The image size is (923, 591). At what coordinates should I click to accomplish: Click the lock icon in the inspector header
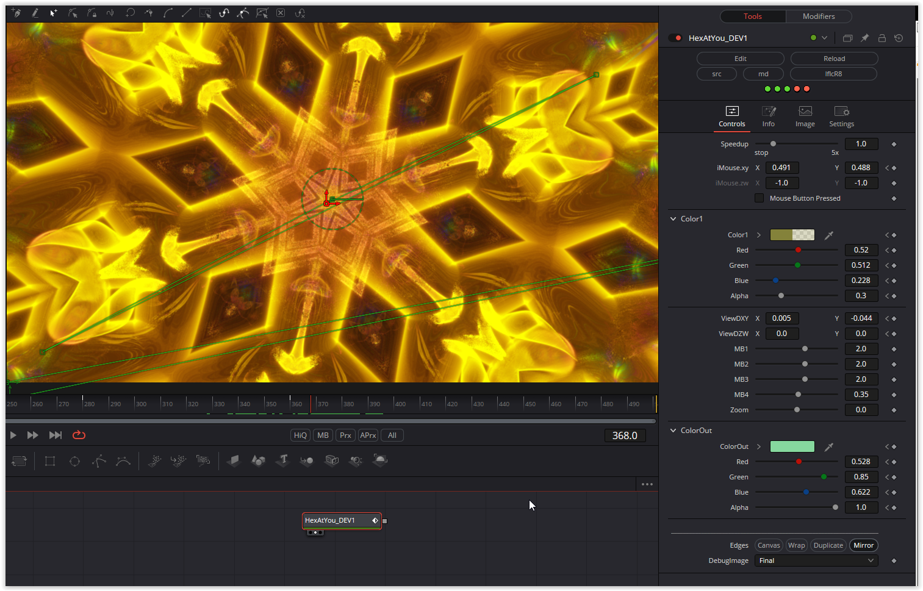click(x=882, y=38)
